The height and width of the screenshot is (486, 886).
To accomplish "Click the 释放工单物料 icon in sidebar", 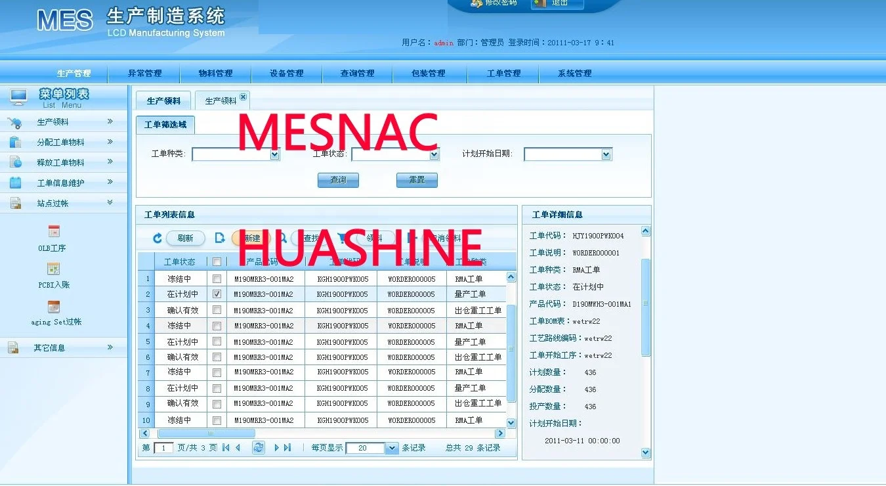I will (x=15, y=162).
